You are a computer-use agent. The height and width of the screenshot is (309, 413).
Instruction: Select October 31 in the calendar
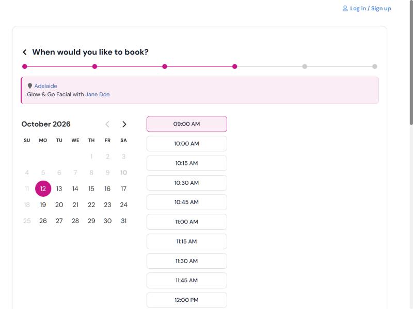(123, 221)
